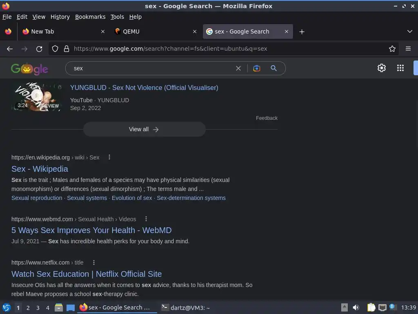Click the clock showing 13:39

(x=408, y=307)
